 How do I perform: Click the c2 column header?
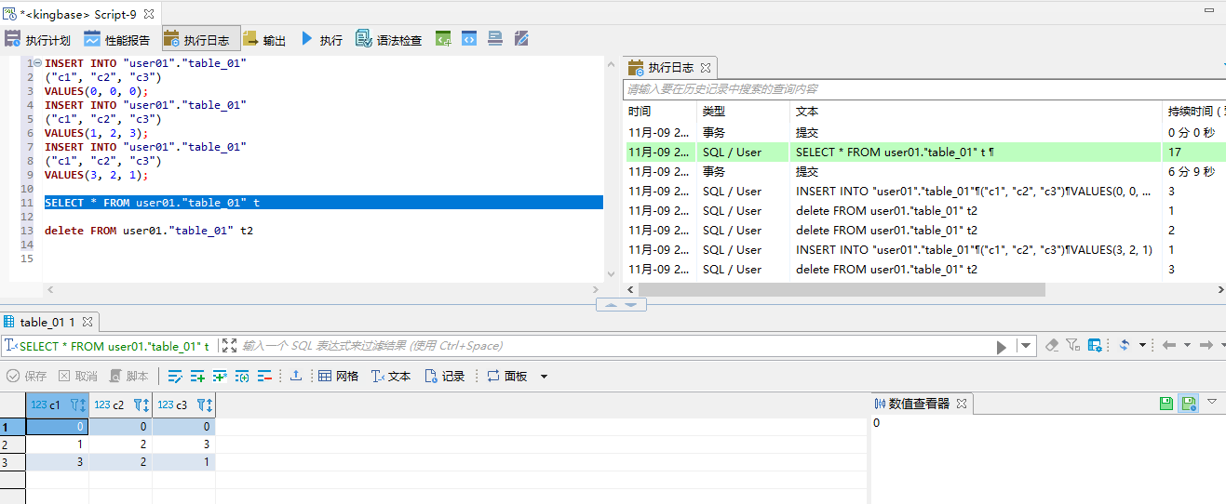110,405
